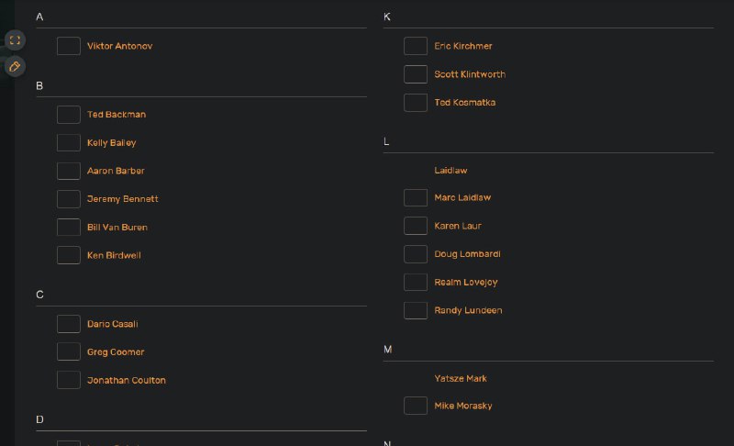Select the Ted Kosmatka link
Screen dimensions: 734x446
click(464, 103)
